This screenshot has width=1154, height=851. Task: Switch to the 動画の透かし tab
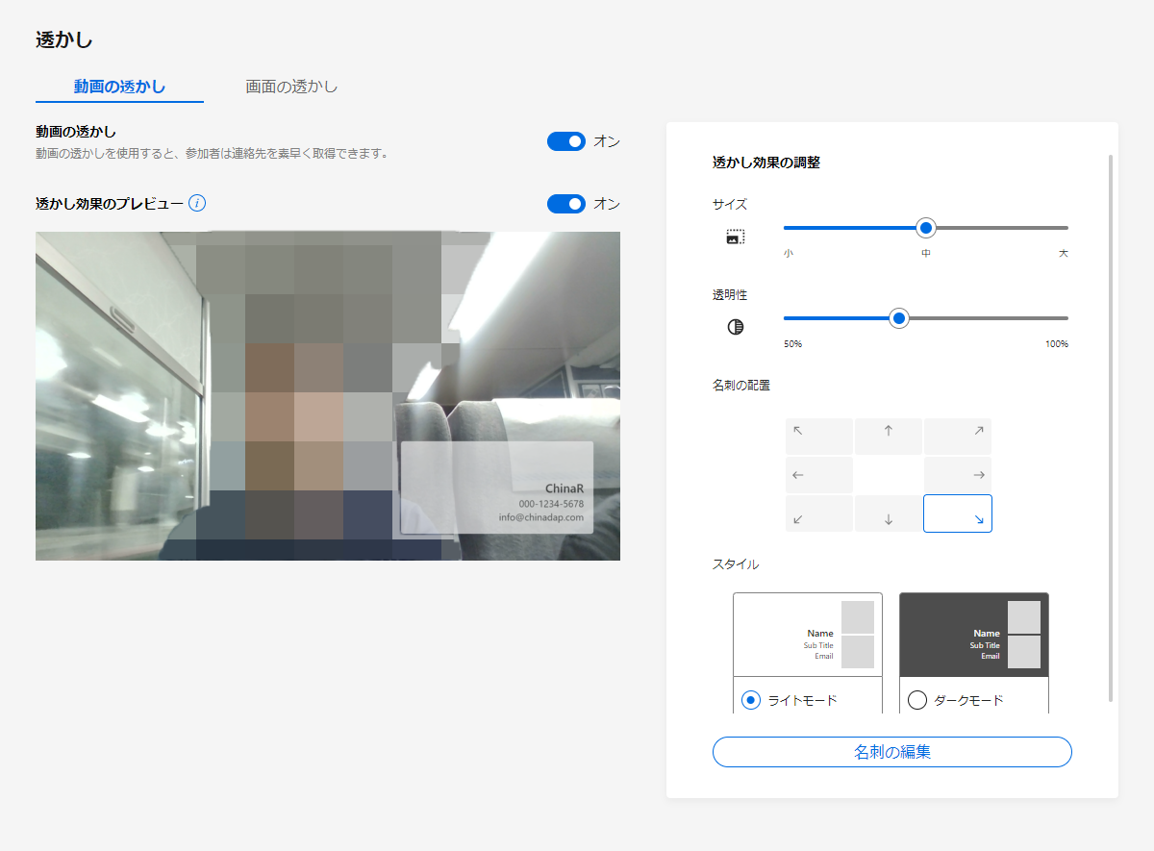click(120, 87)
